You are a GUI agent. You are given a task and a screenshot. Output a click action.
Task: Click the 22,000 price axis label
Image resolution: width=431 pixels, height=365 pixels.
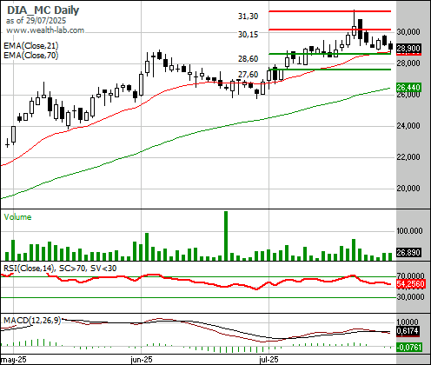click(x=408, y=157)
